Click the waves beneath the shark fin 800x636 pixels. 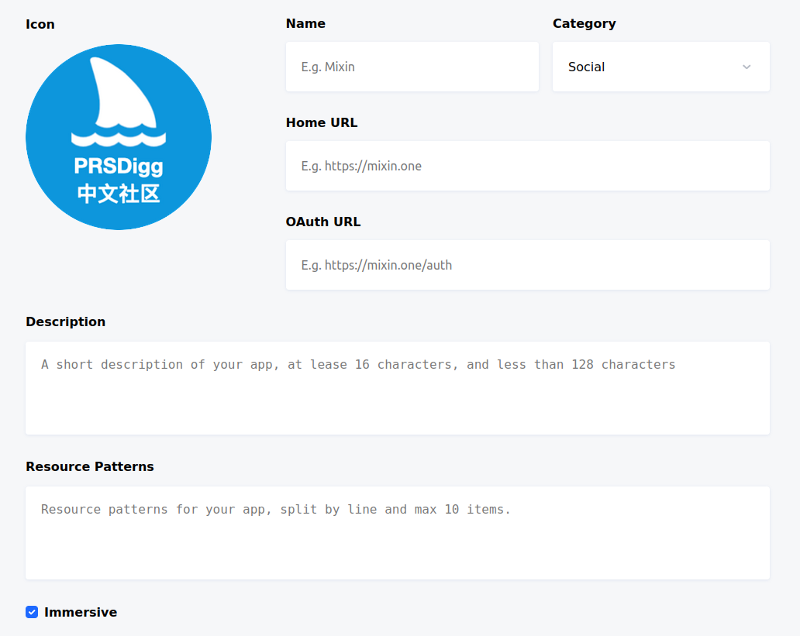(118, 139)
